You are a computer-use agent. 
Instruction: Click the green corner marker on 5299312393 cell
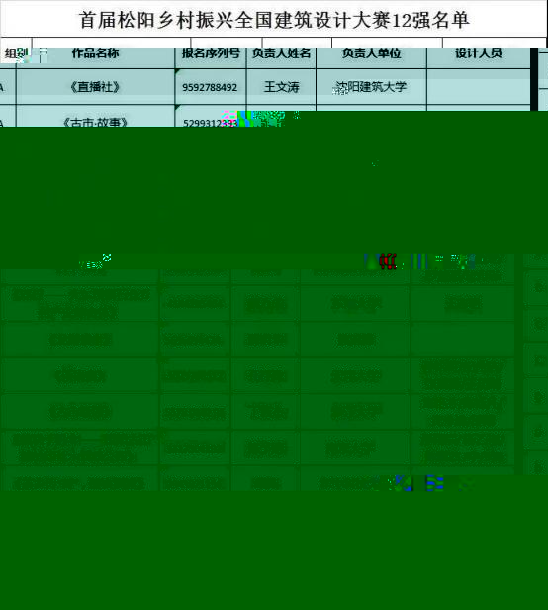point(178,107)
